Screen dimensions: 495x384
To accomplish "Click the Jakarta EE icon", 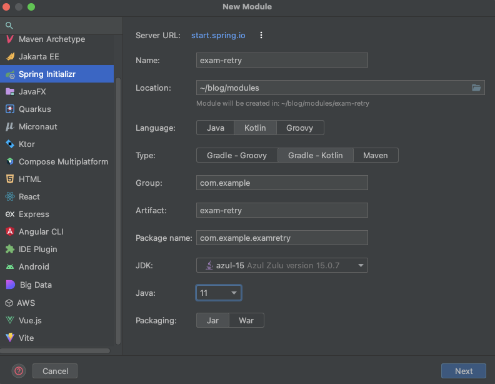I will click(10, 56).
